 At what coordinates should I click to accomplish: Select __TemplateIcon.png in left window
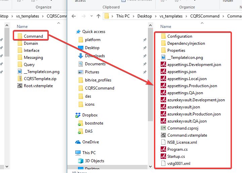pos(38,72)
